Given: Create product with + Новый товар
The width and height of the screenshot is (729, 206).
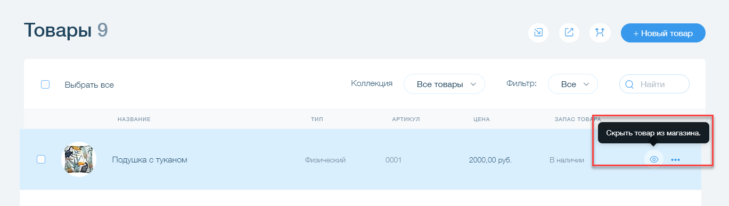Looking at the screenshot, I should pos(663,33).
